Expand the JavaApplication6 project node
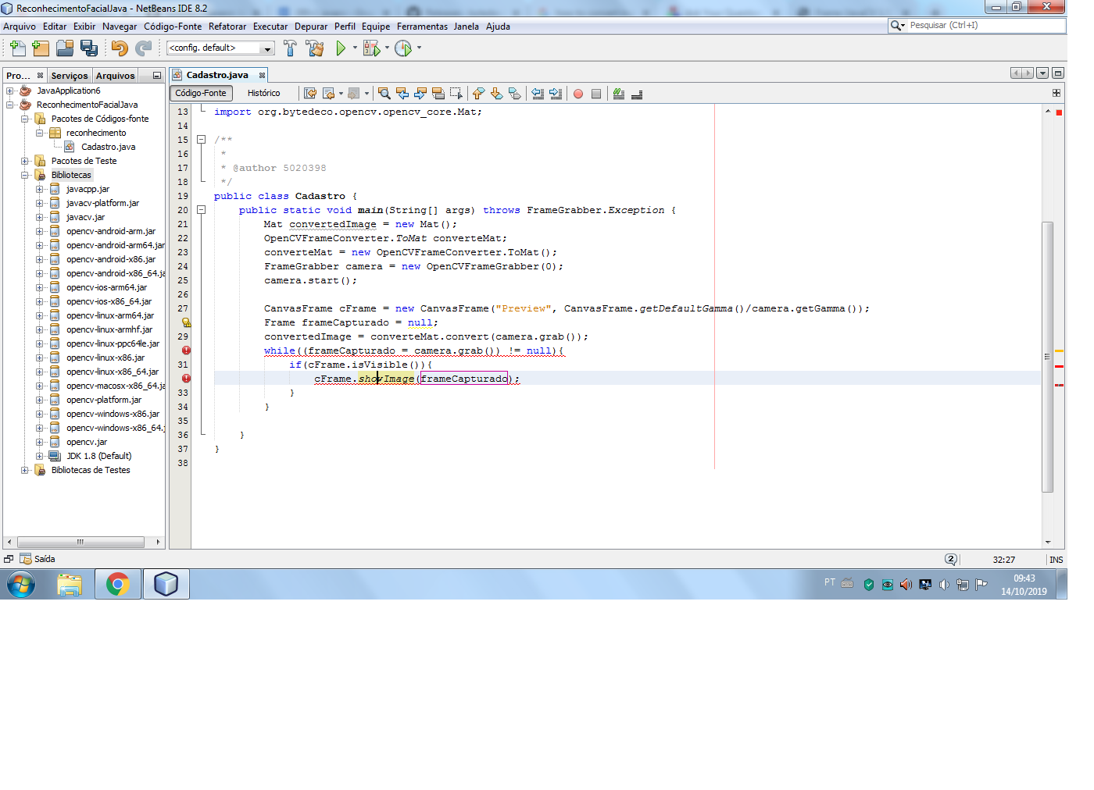 tap(10, 91)
